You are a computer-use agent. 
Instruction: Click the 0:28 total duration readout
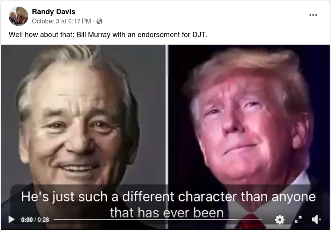pyautogui.click(x=43, y=220)
